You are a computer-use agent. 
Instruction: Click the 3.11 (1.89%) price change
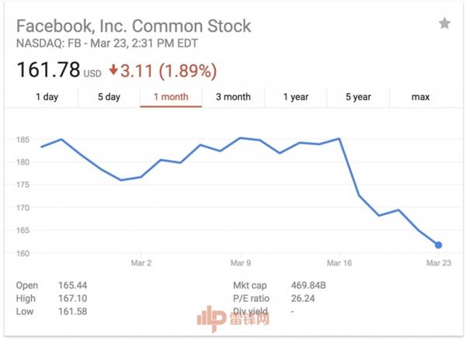166,70
